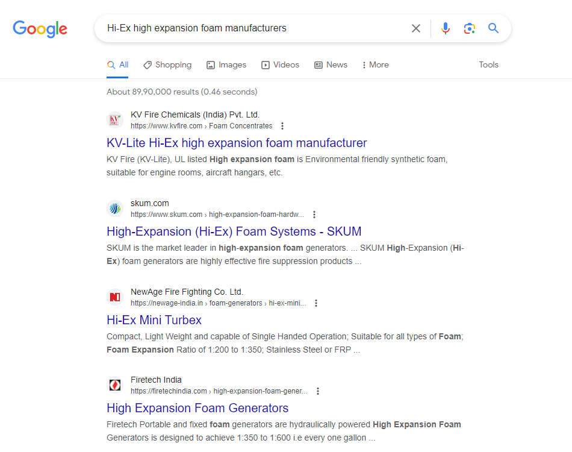Open the Google logo homepage link
The image size is (572, 452).
(x=40, y=29)
